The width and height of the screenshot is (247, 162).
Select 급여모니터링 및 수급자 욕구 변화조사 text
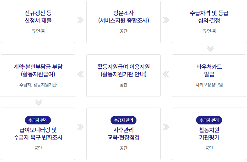38,134
